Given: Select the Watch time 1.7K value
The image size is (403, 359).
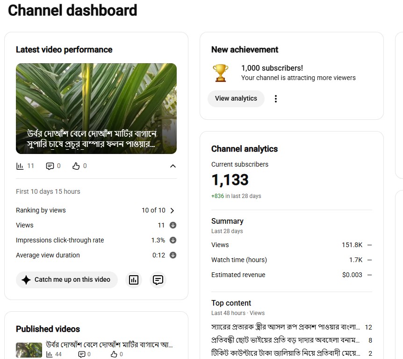Looking at the screenshot, I should [x=356, y=260].
